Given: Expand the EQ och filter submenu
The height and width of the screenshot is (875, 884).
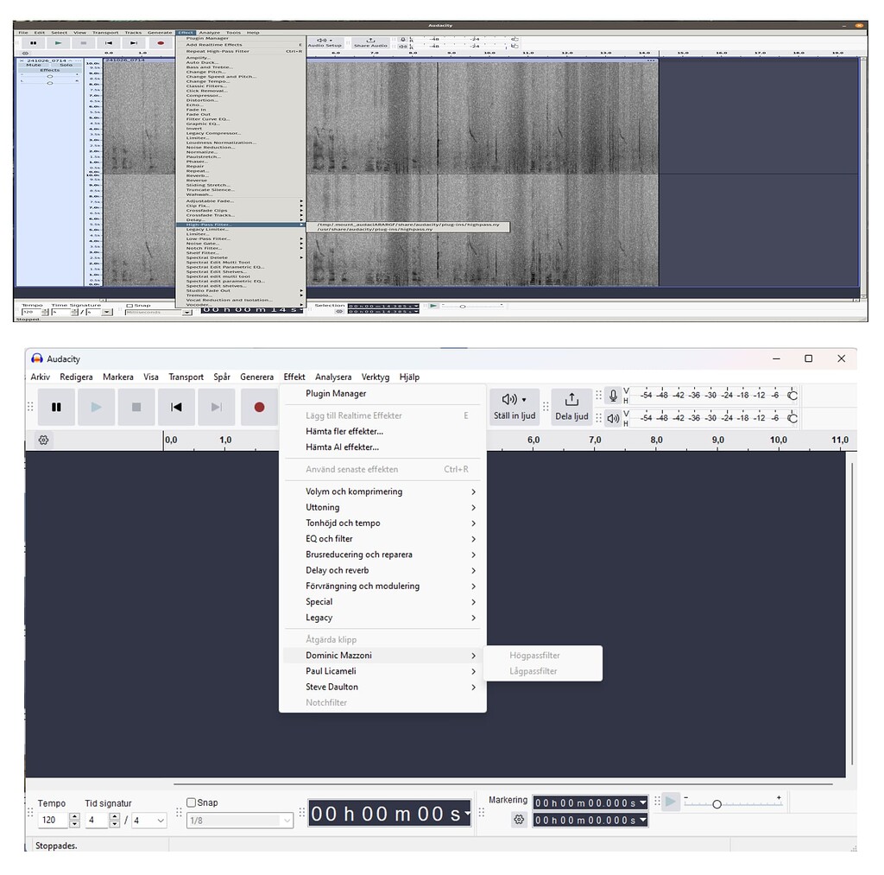Looking at the screenshot, I should 382,539.
